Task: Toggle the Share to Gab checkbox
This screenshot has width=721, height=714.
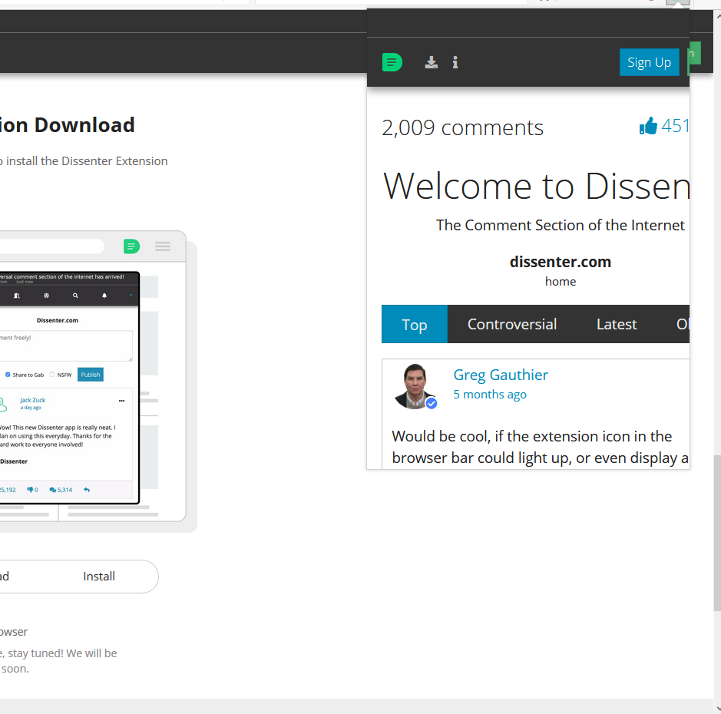Action: (8, 374)
